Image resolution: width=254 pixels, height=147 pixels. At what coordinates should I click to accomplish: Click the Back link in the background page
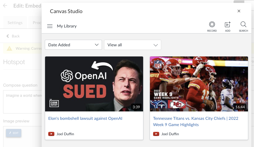(13, 36)
